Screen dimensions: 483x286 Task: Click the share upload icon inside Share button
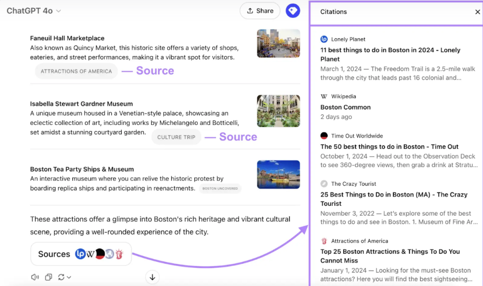[x=250, y=11]
